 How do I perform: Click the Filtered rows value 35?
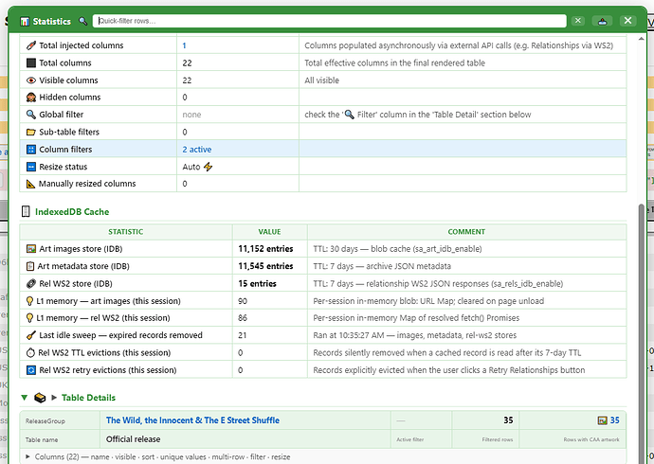pos(508,420)
